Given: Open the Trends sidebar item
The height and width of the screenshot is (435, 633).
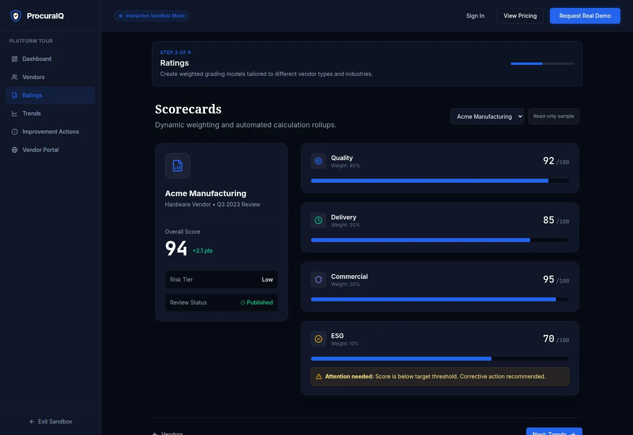Looking at the screenshot, I should point(50,113).
